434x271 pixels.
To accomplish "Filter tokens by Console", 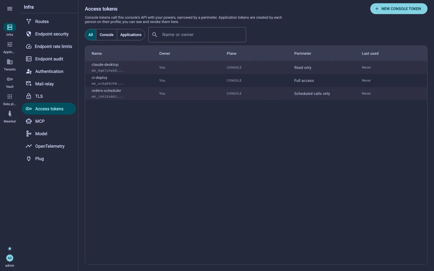I will click(x=107, y=35).
